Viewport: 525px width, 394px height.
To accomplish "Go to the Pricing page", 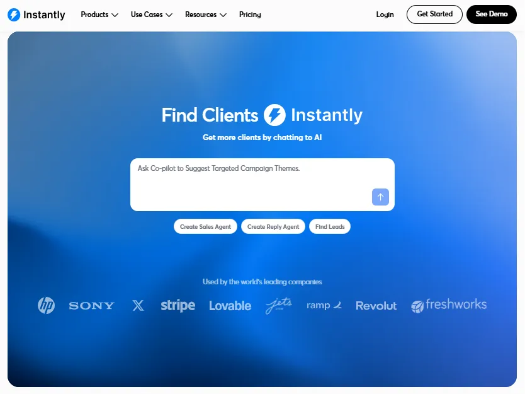I will (250, 14).
